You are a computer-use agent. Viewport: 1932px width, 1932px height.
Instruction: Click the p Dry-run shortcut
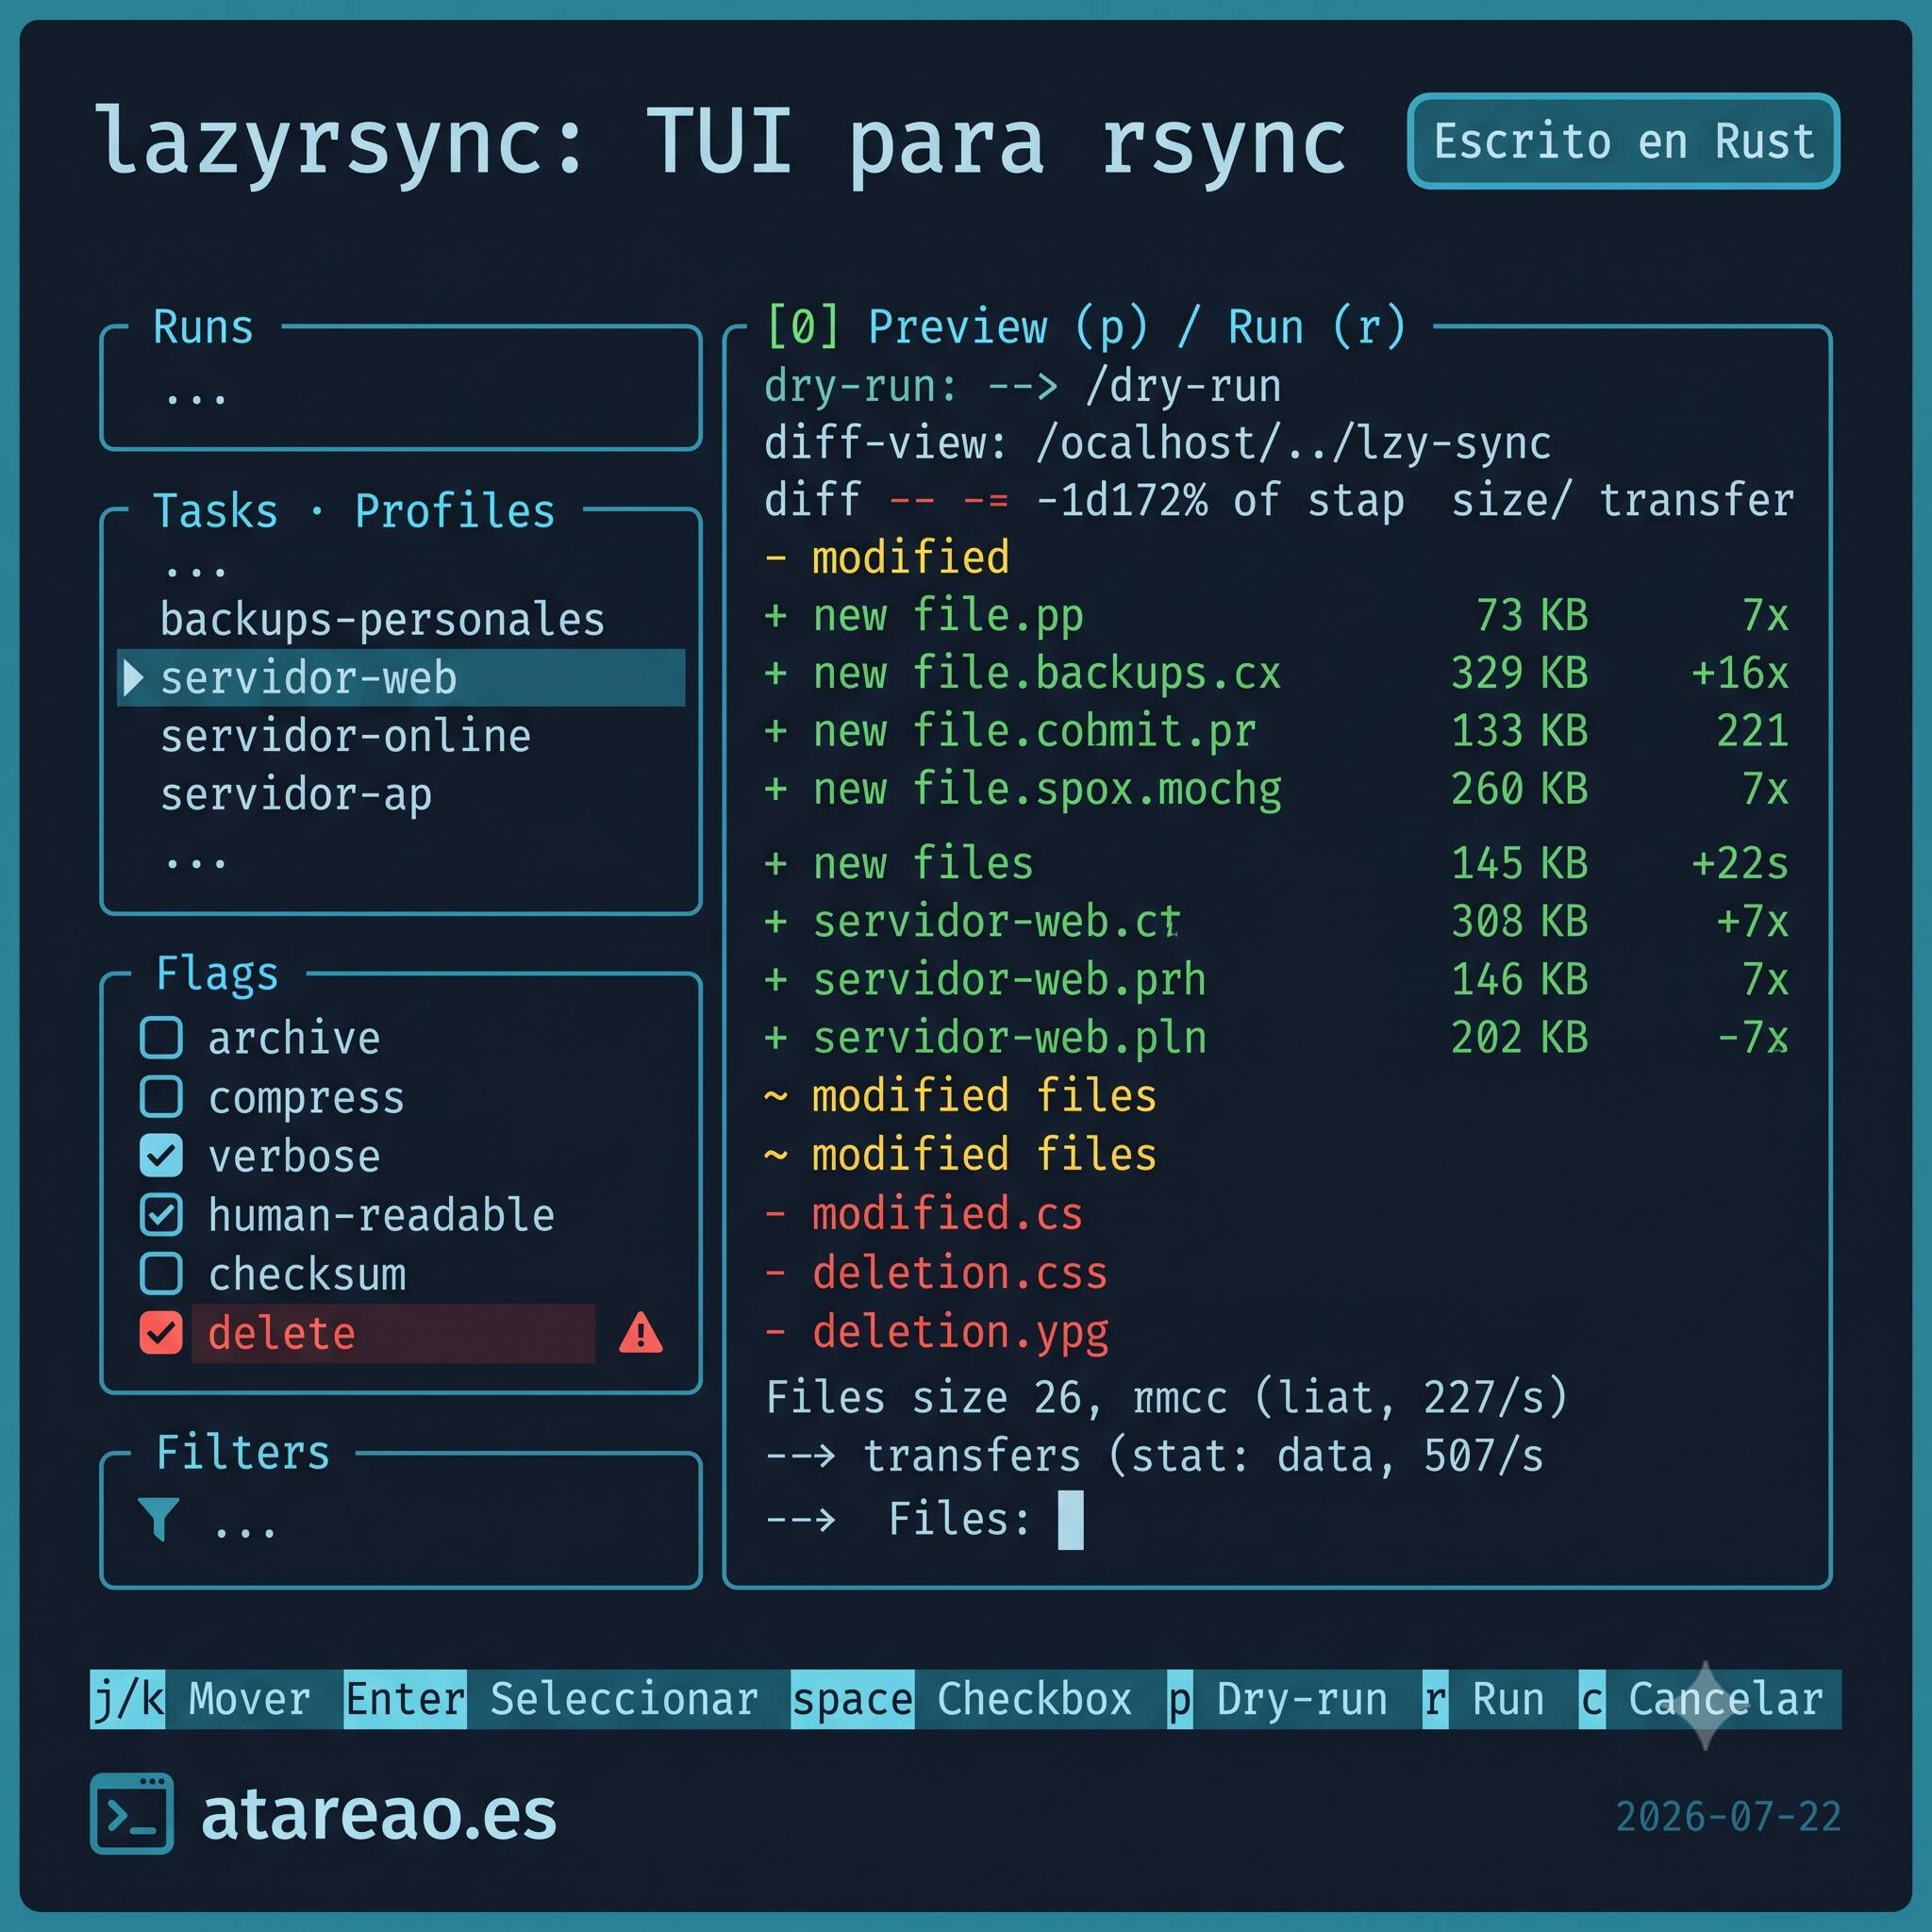pos(1277,1699)
